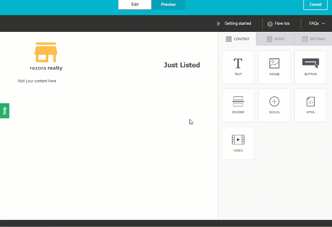Select the Just Listed heading text

(x=181, y=65)
